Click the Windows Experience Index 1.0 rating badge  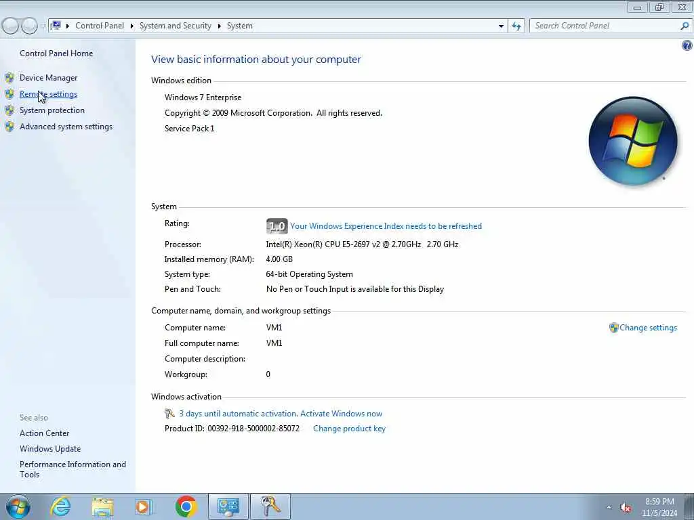point(277,226)
